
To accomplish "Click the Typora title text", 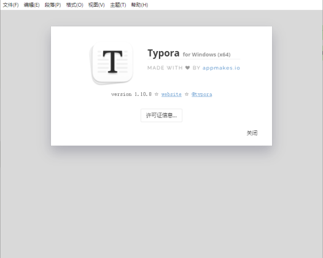I will point(163,53).
